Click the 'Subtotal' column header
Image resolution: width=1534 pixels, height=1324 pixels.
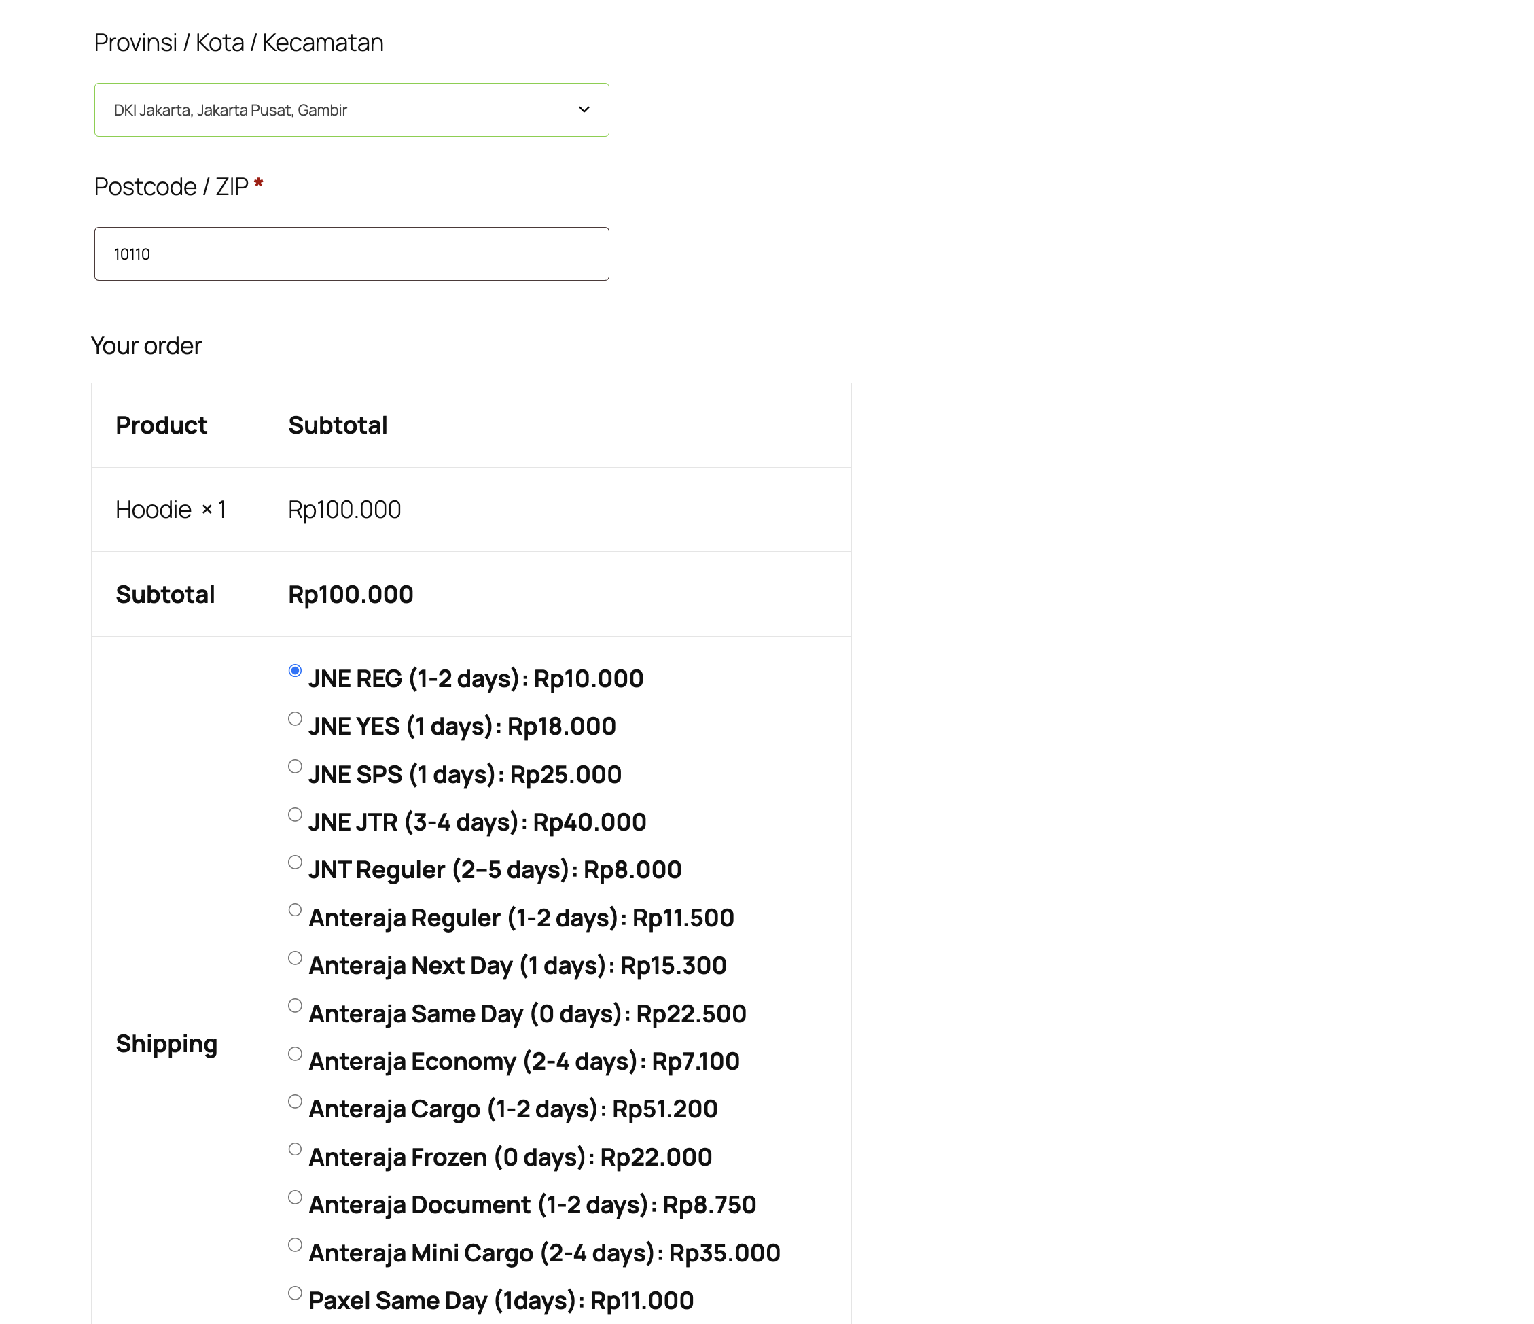pyautogui.click(x=338, y=425)
